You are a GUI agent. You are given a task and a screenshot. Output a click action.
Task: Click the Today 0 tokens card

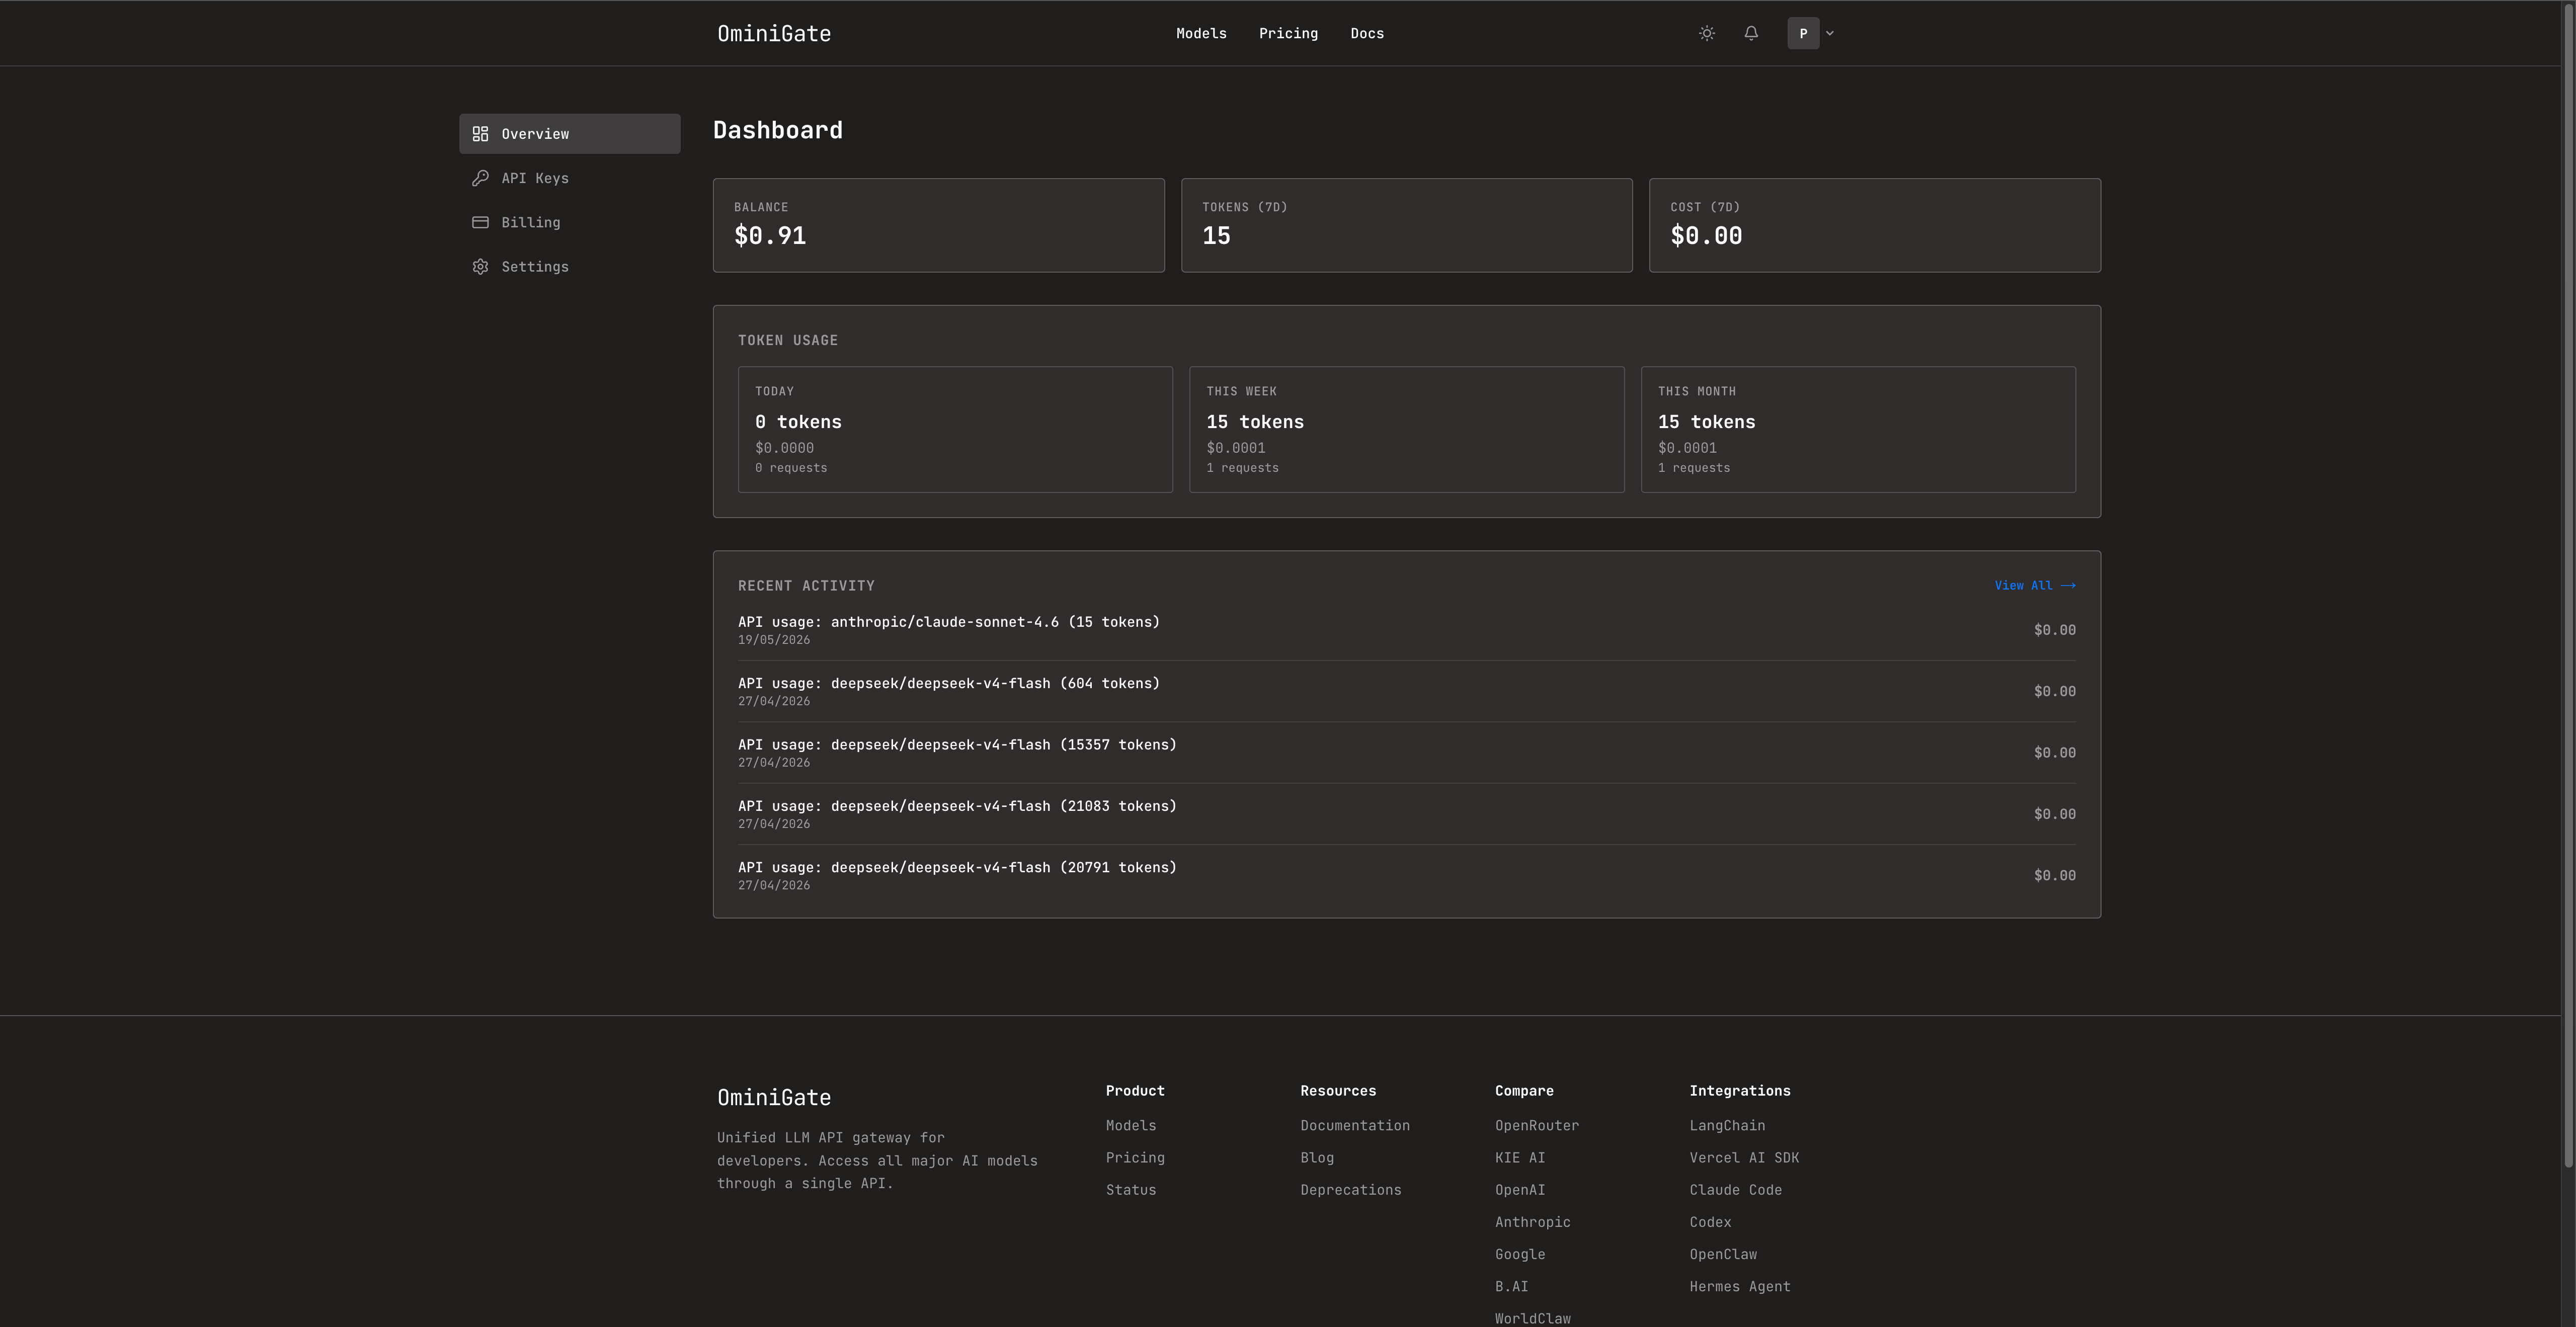click(955, 429)
